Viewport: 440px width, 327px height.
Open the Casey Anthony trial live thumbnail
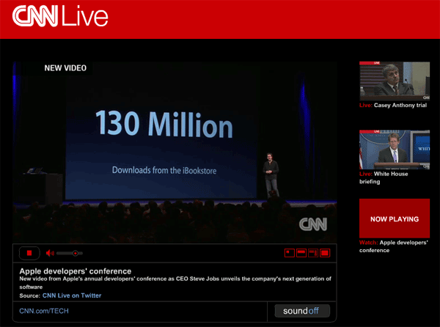[x=395, y=81]
